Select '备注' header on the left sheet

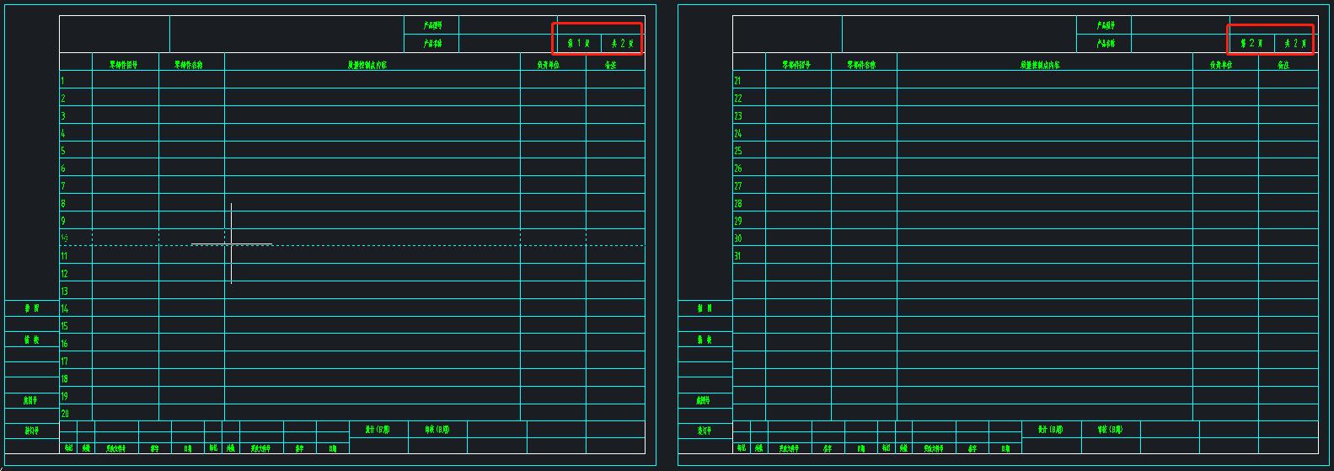pos(611,65)
